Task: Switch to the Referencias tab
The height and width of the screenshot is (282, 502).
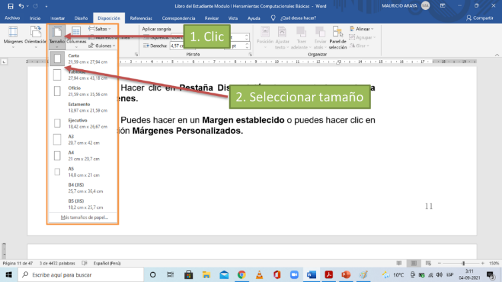Action: pyautogui.click(x=141, y=18)
